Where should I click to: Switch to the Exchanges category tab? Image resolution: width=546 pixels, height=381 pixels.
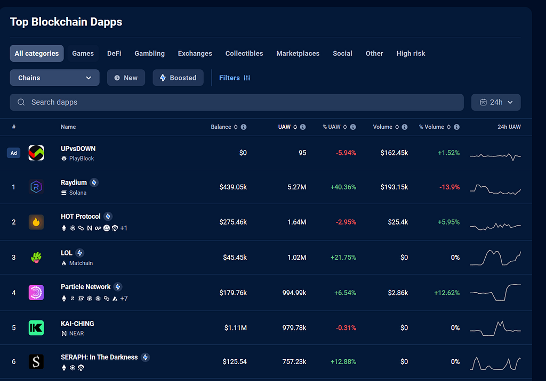click(x=195, y=53)
